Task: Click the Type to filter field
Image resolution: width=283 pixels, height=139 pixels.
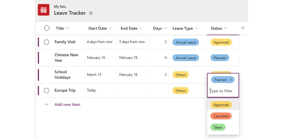Action: click(x=223, y=91)
